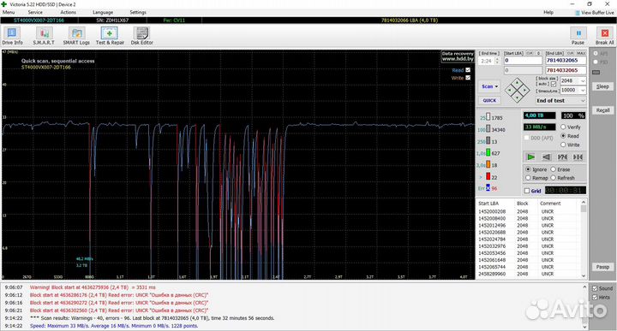Open the Language menu

[x=103, y=12]
